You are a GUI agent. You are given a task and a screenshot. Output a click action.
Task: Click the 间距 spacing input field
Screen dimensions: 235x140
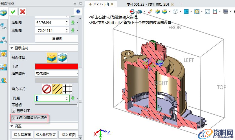coord(52,98)
